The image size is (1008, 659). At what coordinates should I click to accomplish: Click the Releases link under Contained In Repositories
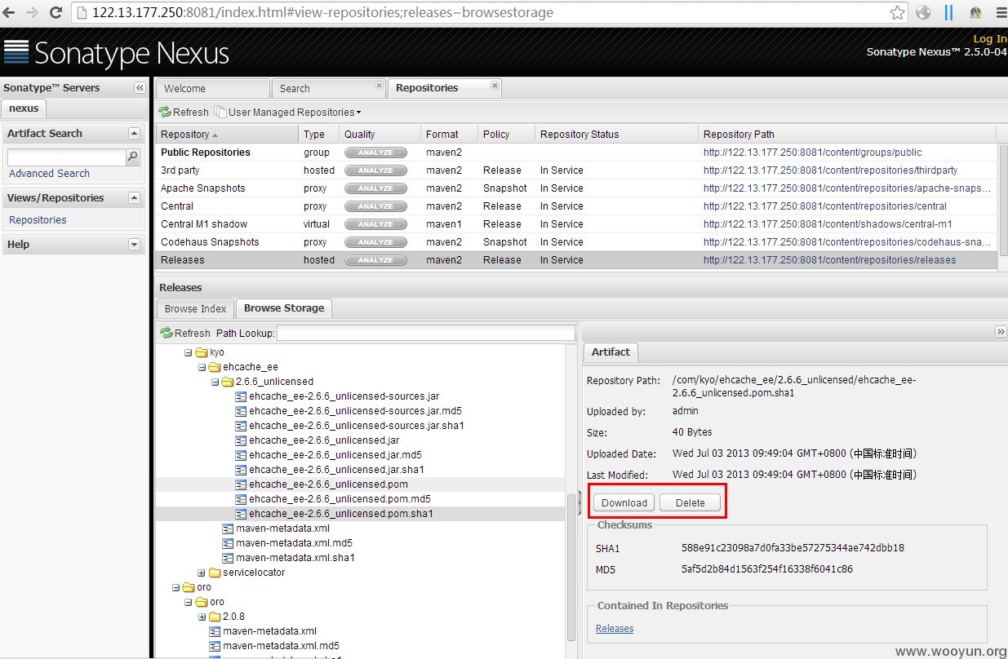coord(615,628)
